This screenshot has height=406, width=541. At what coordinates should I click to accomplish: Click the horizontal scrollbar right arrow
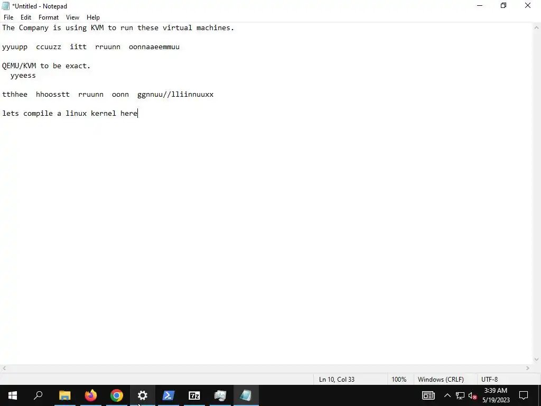pyautogui.click(x=528, y=368)
